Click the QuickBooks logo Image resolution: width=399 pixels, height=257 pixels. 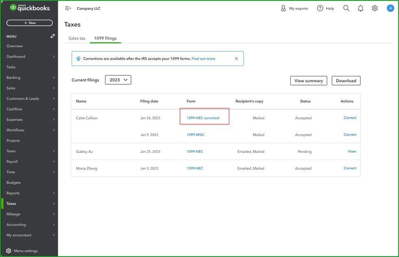click(x=29, y=8)
